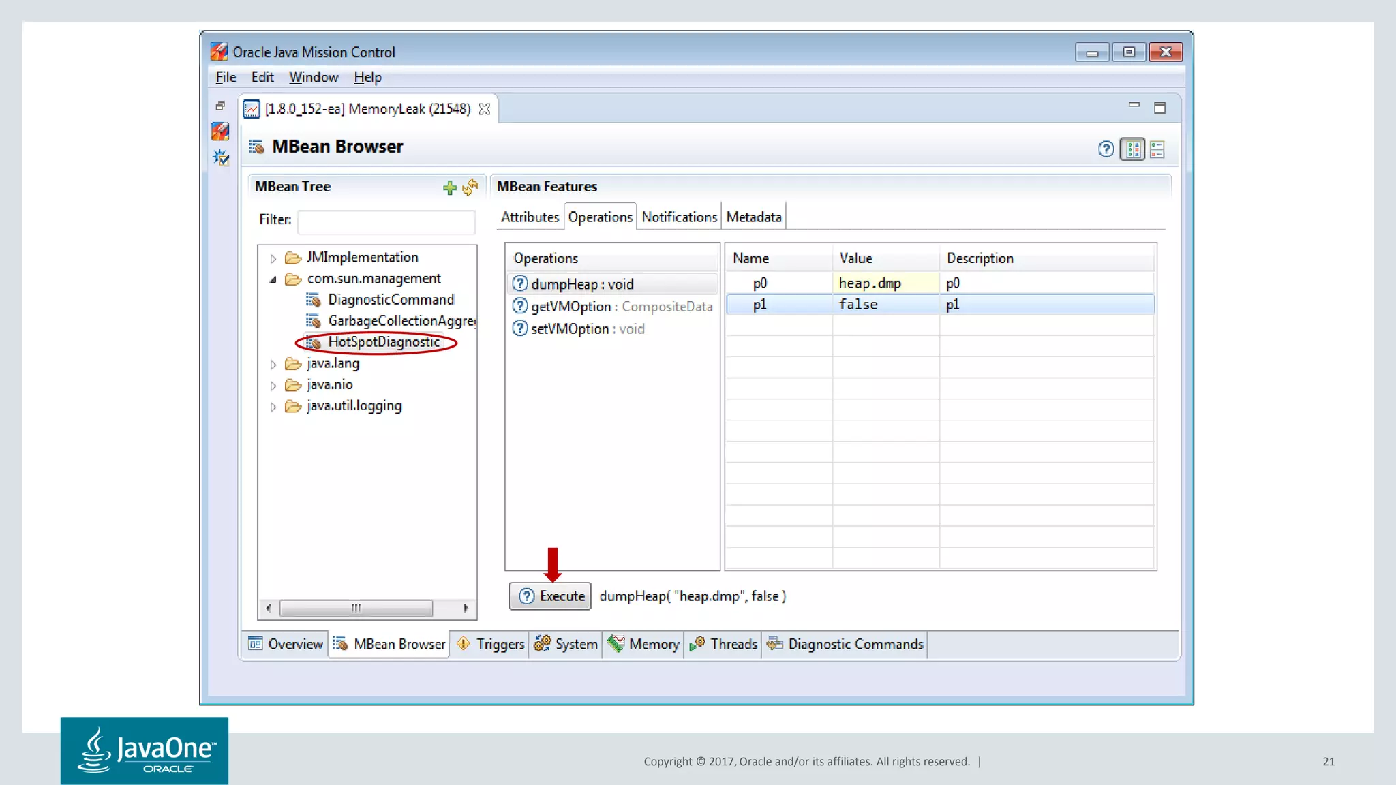Click the Java Mission Control sidebar icon
The width and height of the screenshot is (1396, 785).
coord(220,131)
